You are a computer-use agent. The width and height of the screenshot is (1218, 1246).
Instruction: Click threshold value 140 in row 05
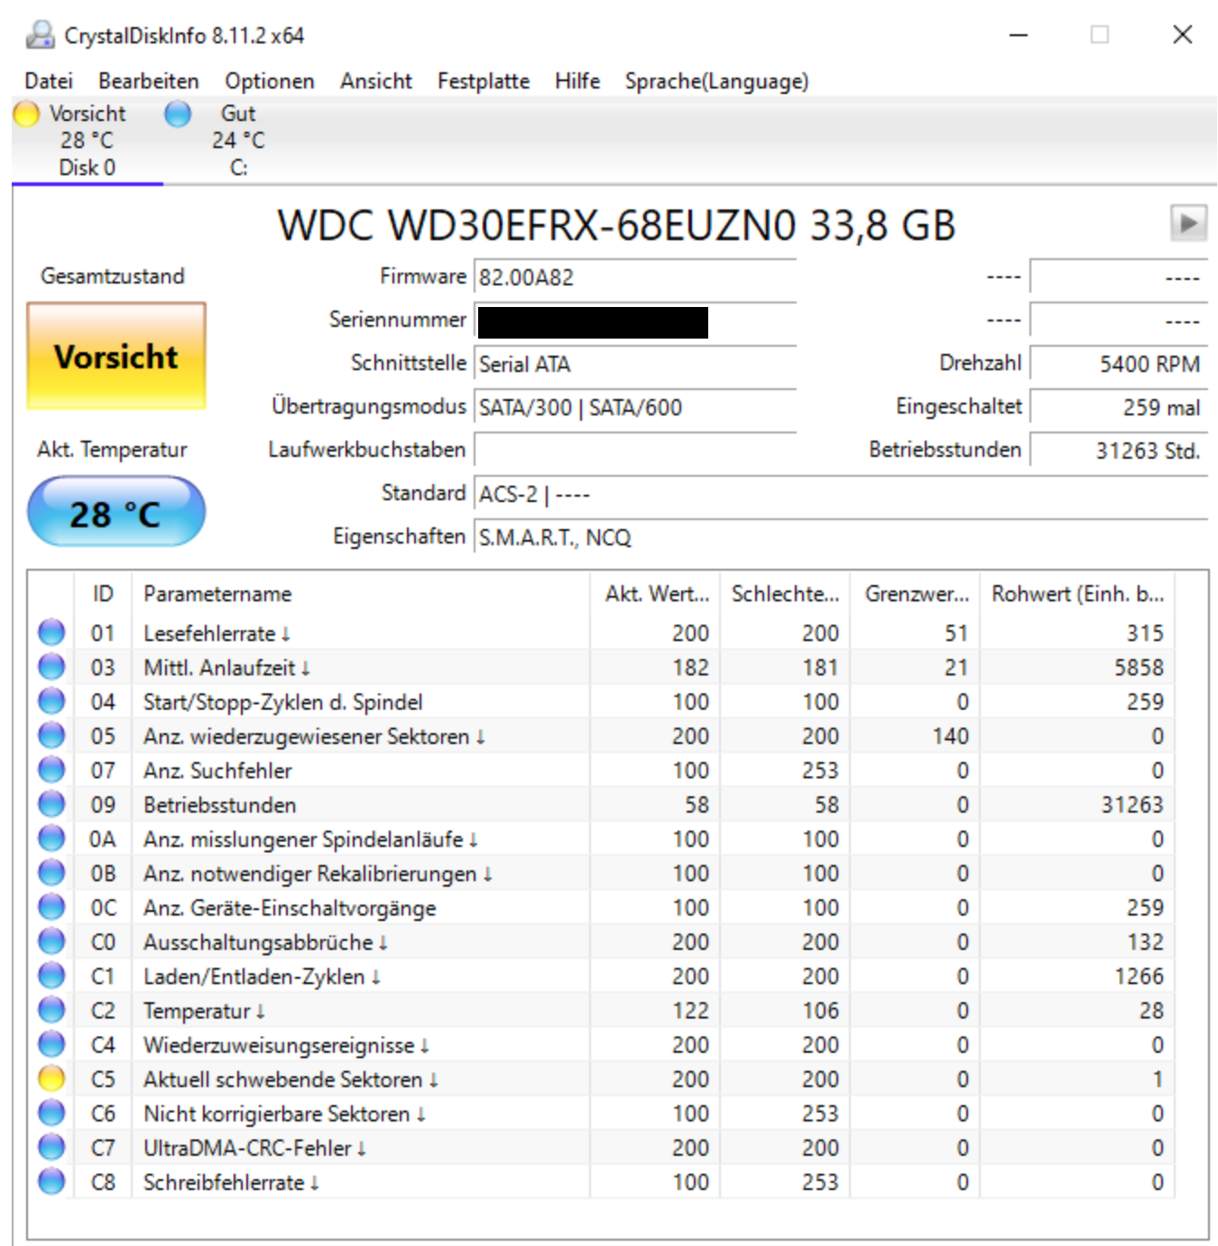(950, 736)
